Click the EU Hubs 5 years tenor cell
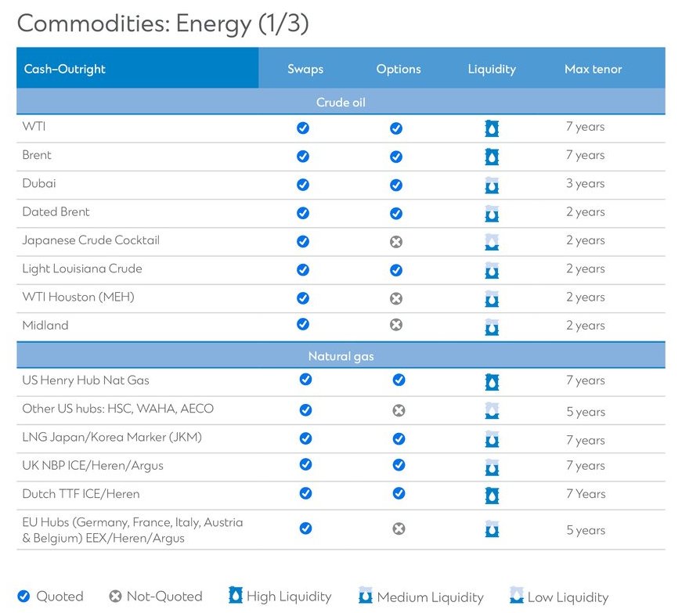The width and height of the screenshot is (682, 613). (x=586, y=530)
